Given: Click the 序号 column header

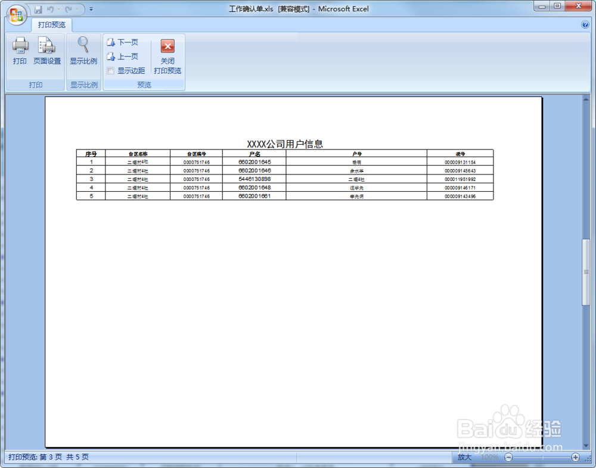Looking at the screenshot, I should (91, 154).
